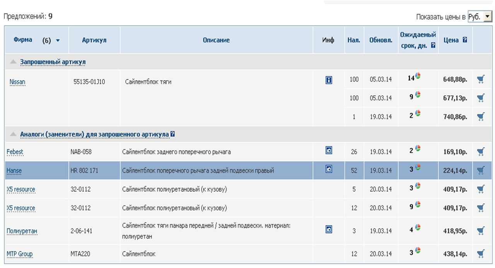Image resolution: width=495 pixels, height=268 pixels.
Task: Click the Предложений: 9 count text
Action: point(28,17)
